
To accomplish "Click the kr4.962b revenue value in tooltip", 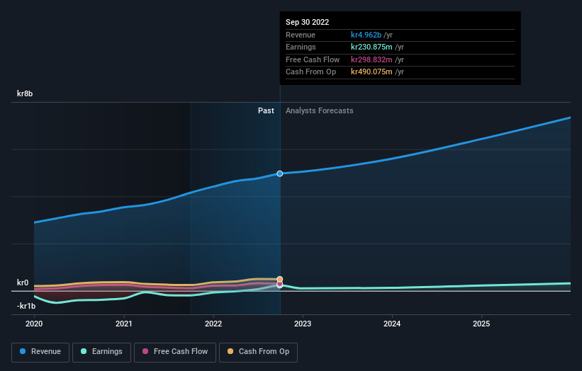I will (x=366, y=35).
